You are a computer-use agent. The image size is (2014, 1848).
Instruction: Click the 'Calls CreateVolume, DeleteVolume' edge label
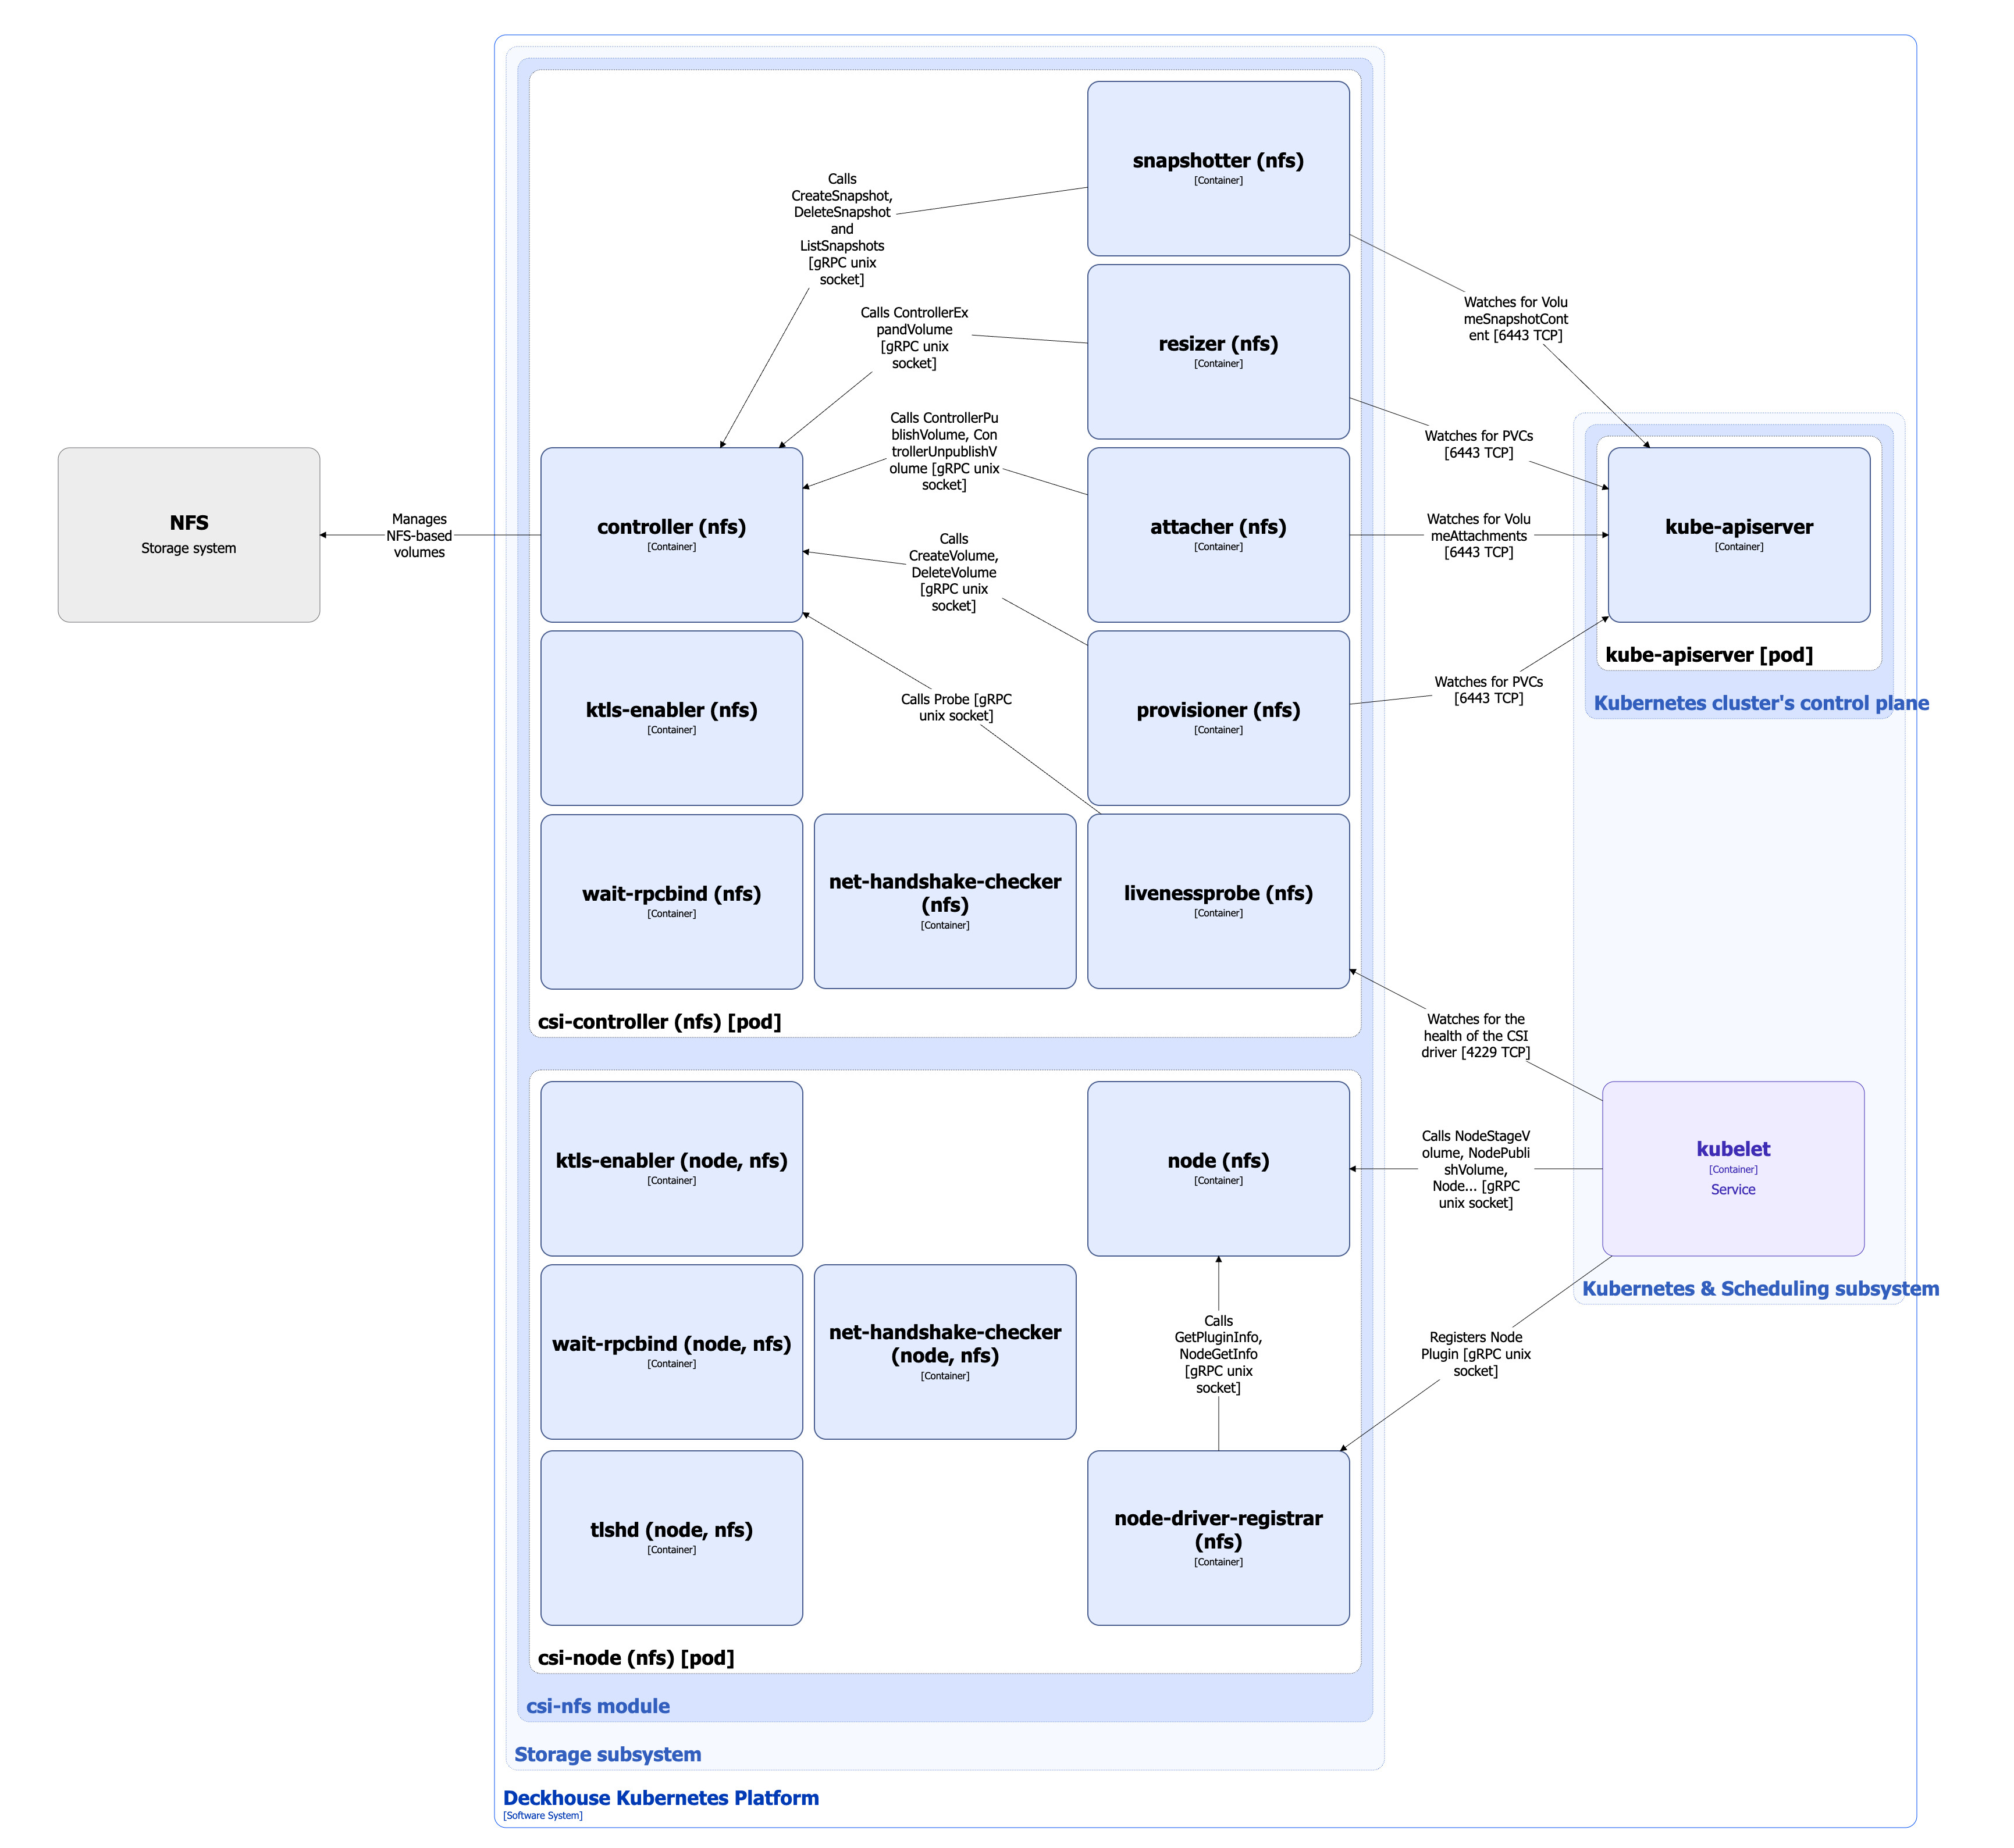953,572
